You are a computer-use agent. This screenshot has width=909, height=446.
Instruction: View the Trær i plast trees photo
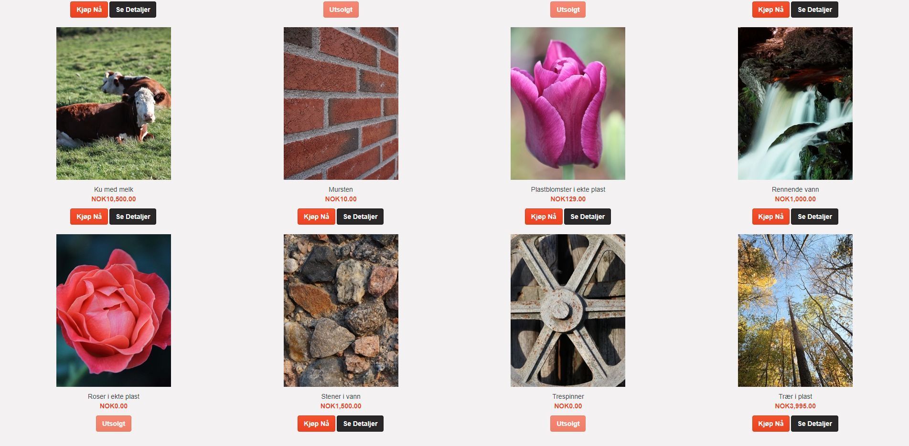tap(795, 311)
